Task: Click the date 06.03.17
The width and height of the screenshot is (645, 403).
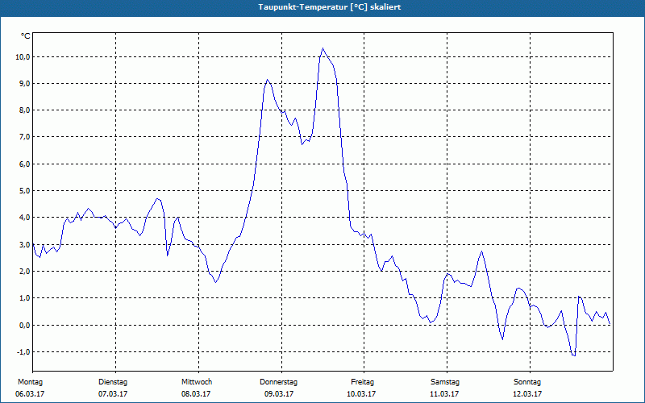Action: pos(30,394)
